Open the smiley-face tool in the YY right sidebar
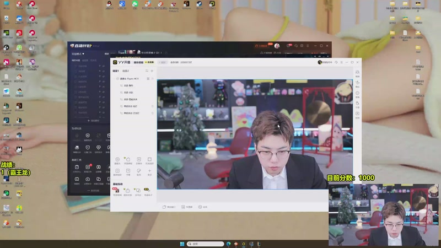Screen dimensions: 441x248 point(357,94)
